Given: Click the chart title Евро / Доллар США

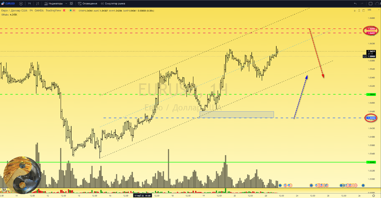Looking at the screenshot, I should (x=14, y=10).
